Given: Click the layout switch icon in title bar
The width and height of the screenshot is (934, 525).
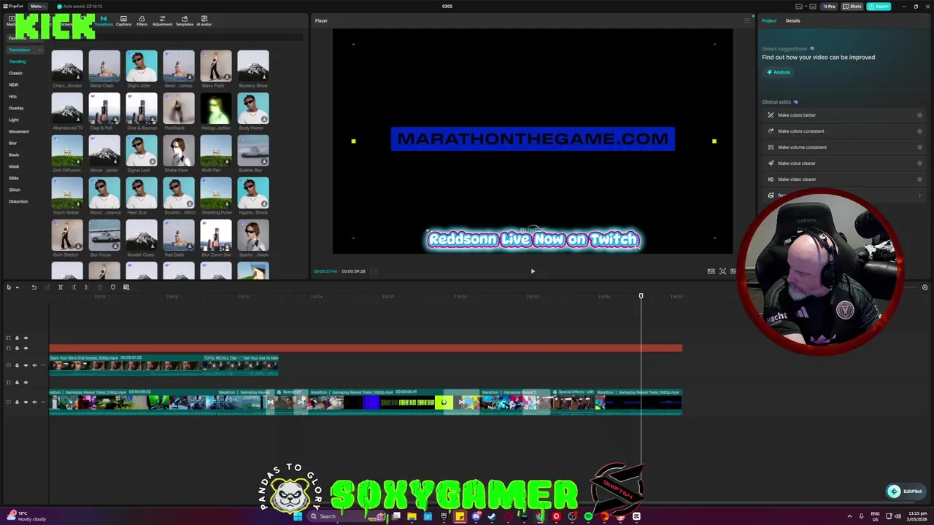Looking at the screenshot, I should coord(799,7).
